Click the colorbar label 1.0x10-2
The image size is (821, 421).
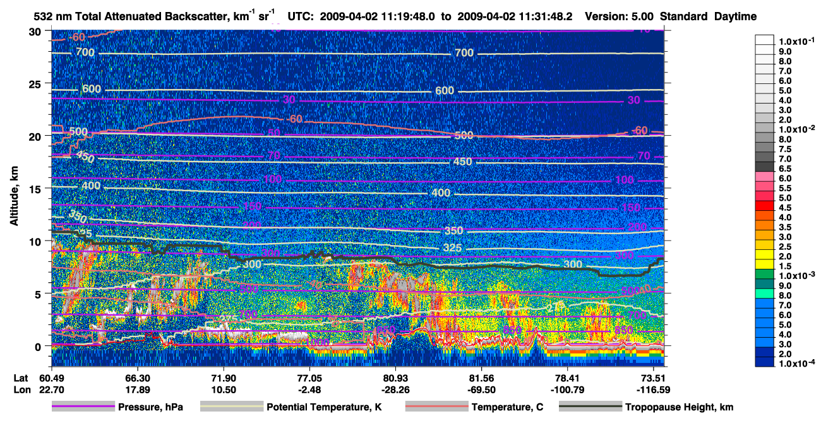point(796,129)
